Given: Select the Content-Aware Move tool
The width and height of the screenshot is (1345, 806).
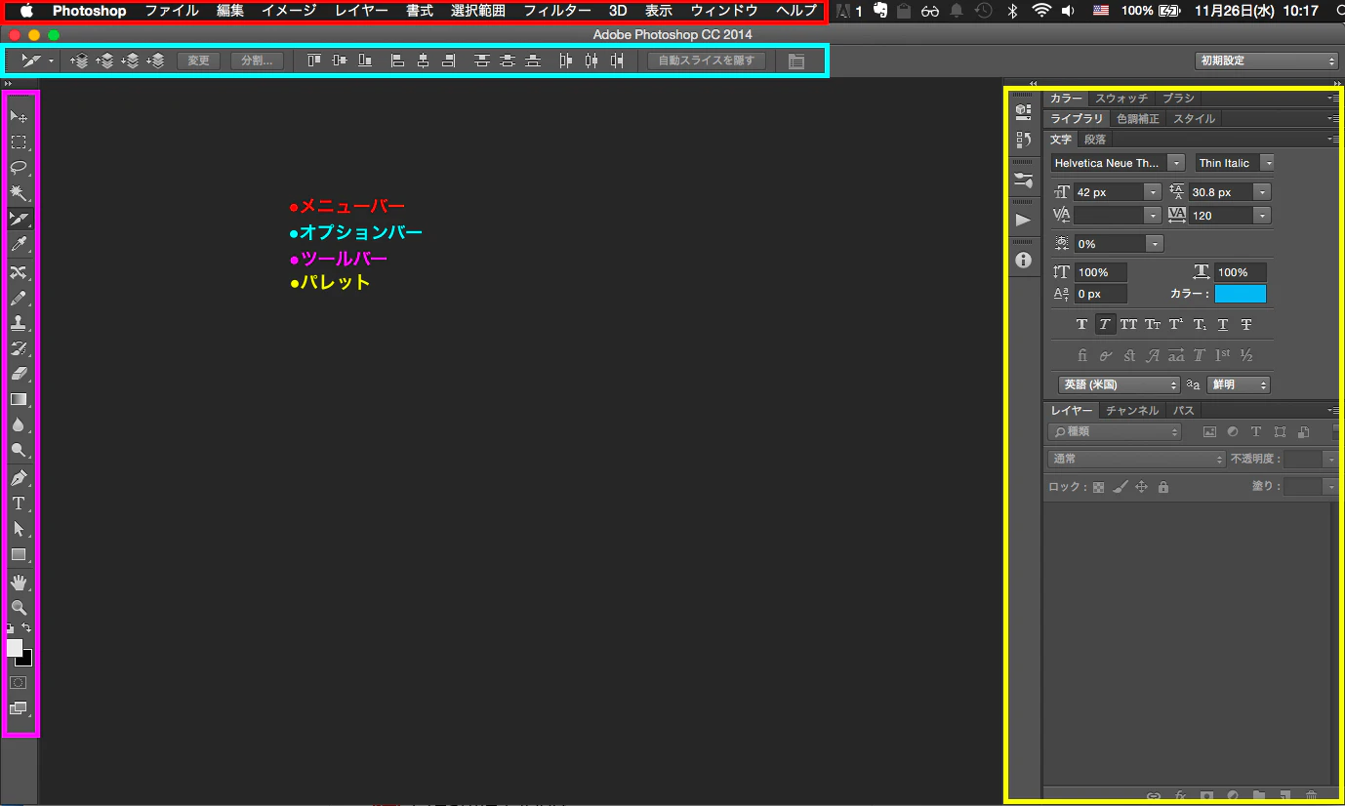Looking at the screenshot, I should 19,271.
